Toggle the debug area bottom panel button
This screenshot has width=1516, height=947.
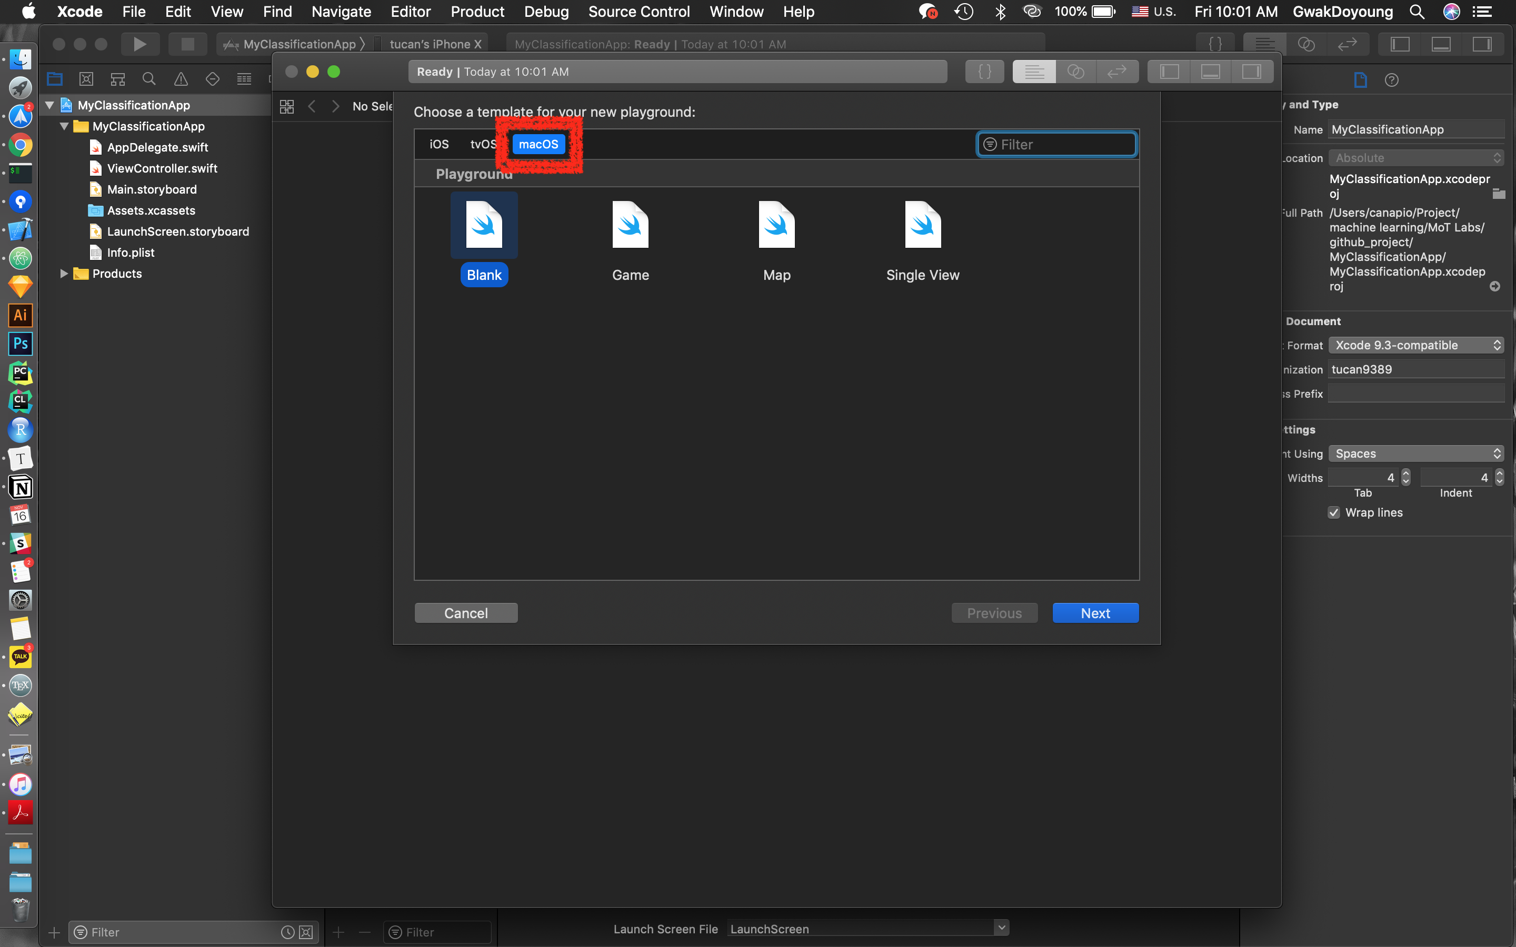(1210, 72)
